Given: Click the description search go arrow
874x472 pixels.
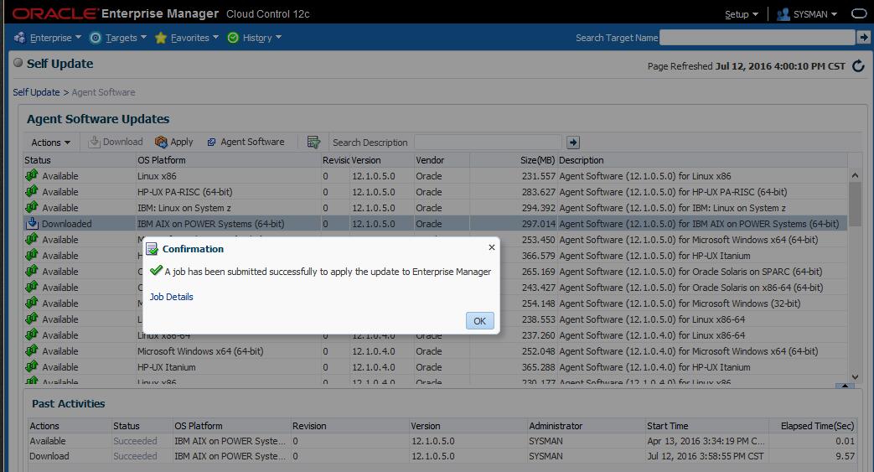Looking at the screenshot, I should (x=573, y=143).
